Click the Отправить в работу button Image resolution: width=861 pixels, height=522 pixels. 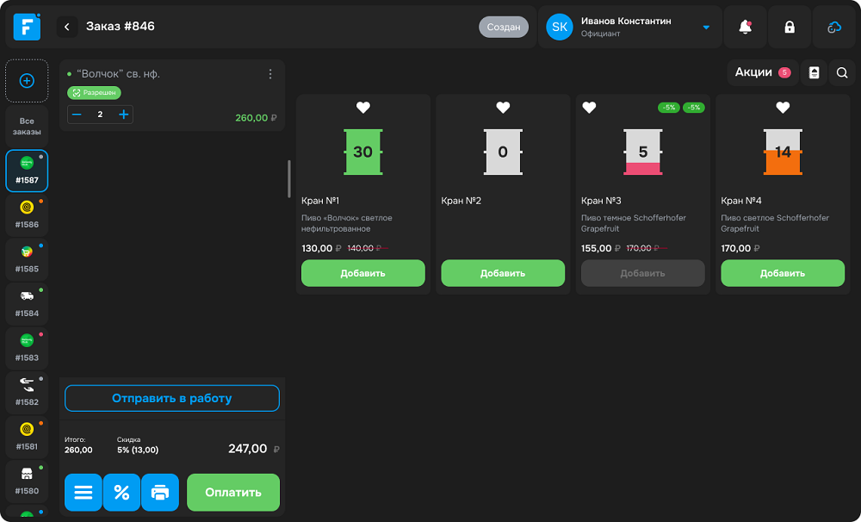[x=171, y=398]
